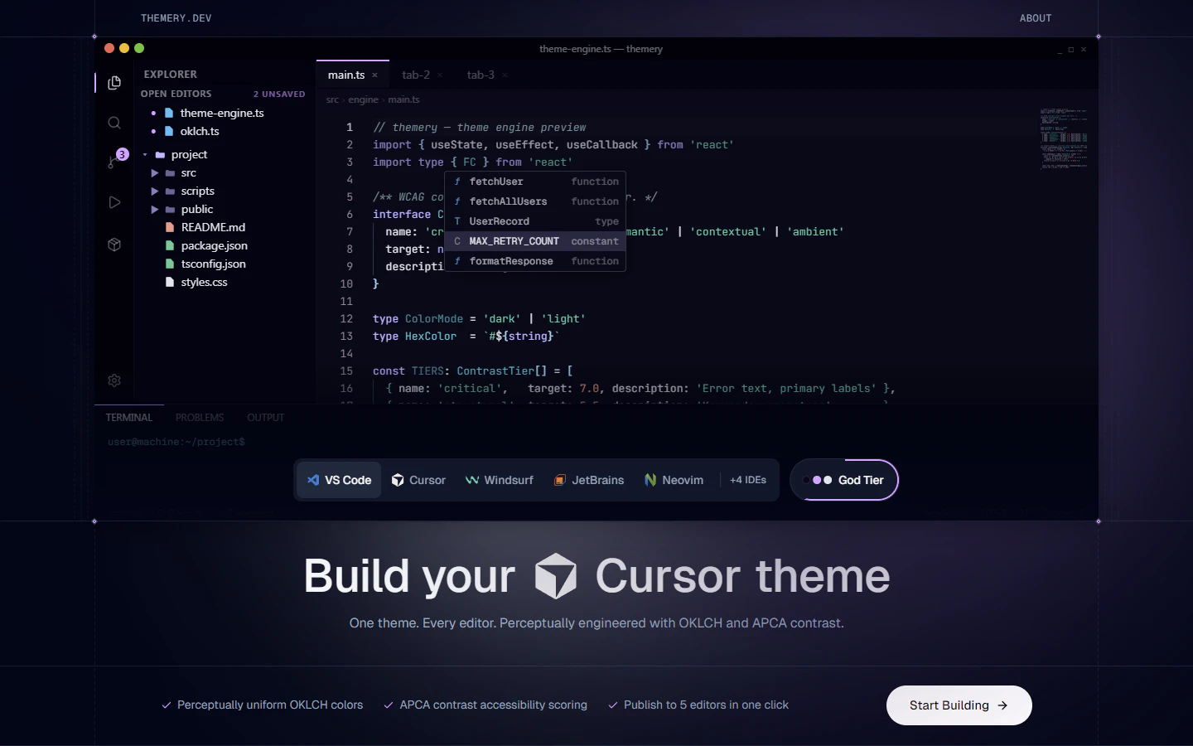Open the Search icon in sidebar
1193x746 pixels.
[x=114, y=123]
